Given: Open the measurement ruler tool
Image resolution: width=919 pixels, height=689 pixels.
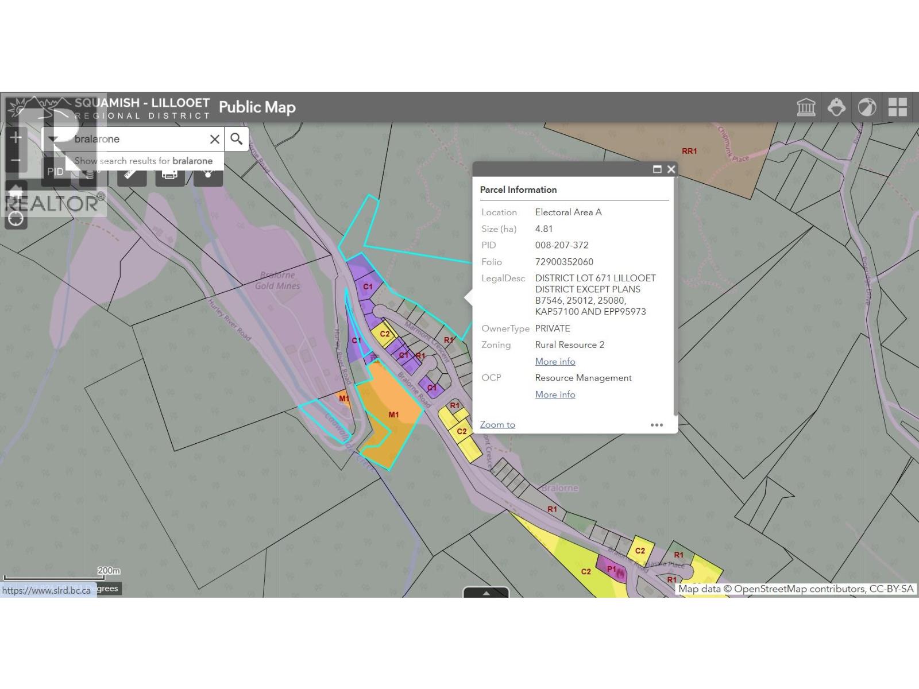Looking at the screenshot, I should coord(132,172).
